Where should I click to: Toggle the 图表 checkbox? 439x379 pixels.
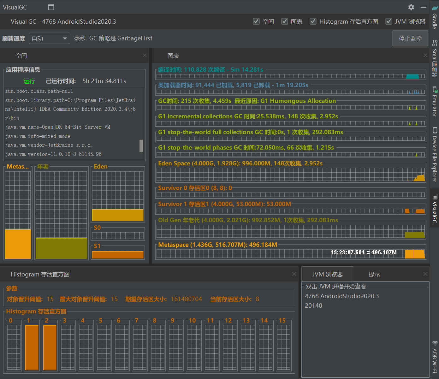click(x=285, y=21)
